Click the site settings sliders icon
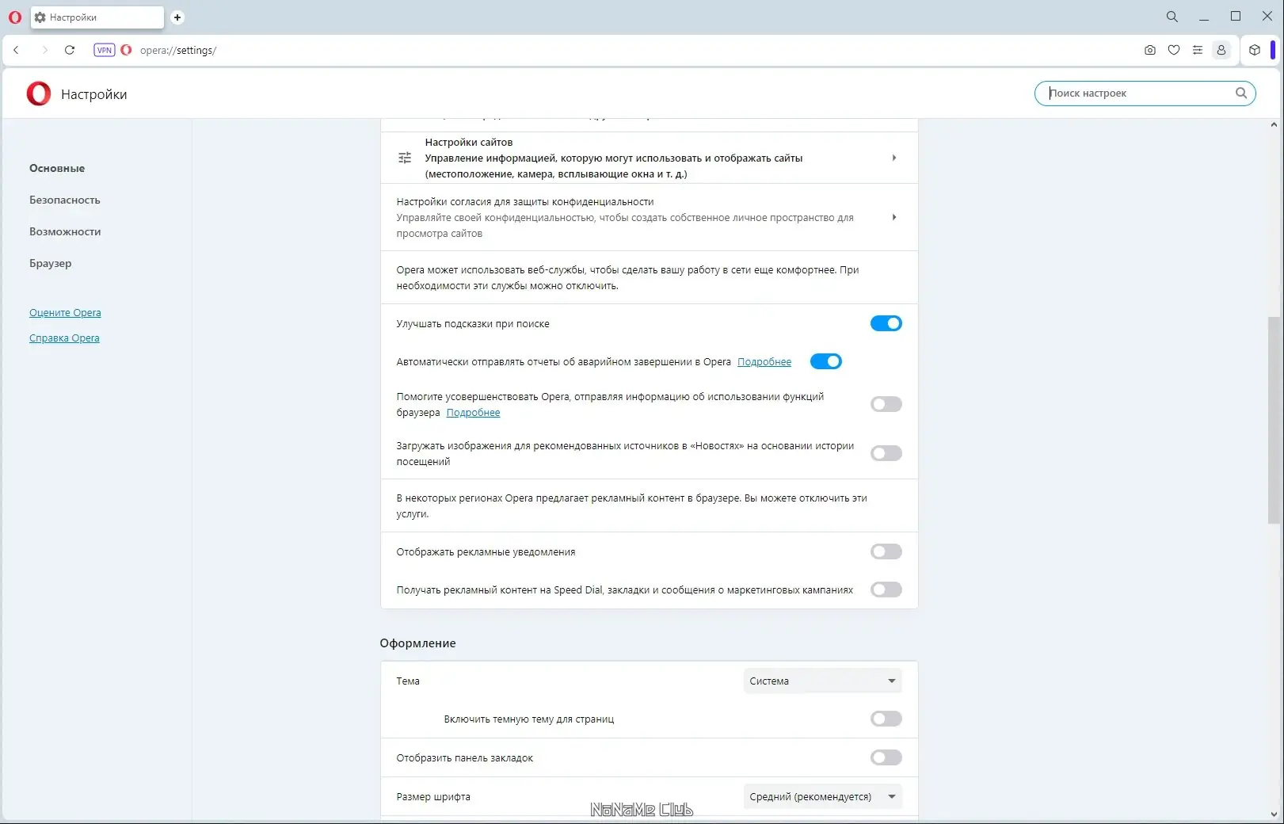The image size is (1284, 824). coord(405,158)
